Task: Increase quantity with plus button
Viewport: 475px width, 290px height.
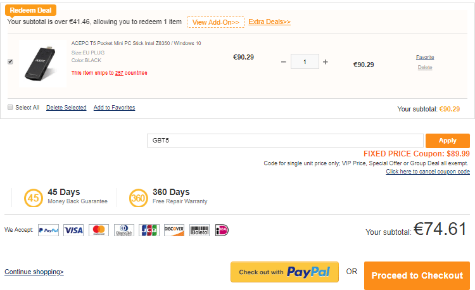Action: click(x=326, y=62)
